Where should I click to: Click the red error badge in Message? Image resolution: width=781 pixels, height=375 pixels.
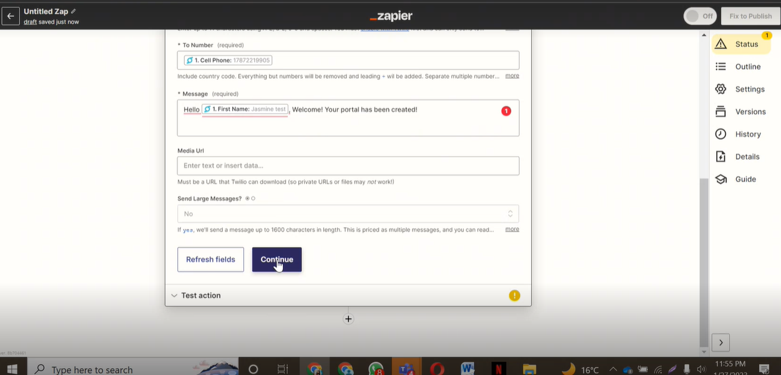coord(506,111)
